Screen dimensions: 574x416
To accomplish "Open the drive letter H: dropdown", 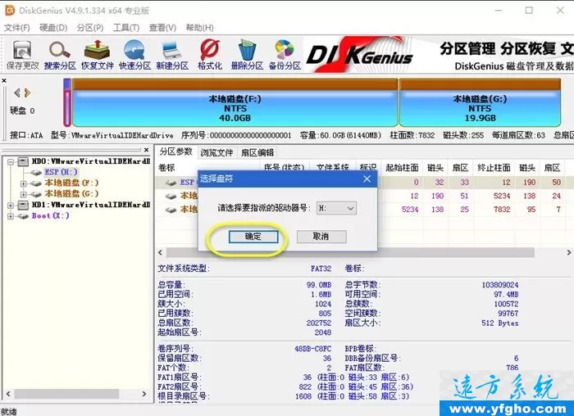I will pyautogui.click(x=336, y=208).
